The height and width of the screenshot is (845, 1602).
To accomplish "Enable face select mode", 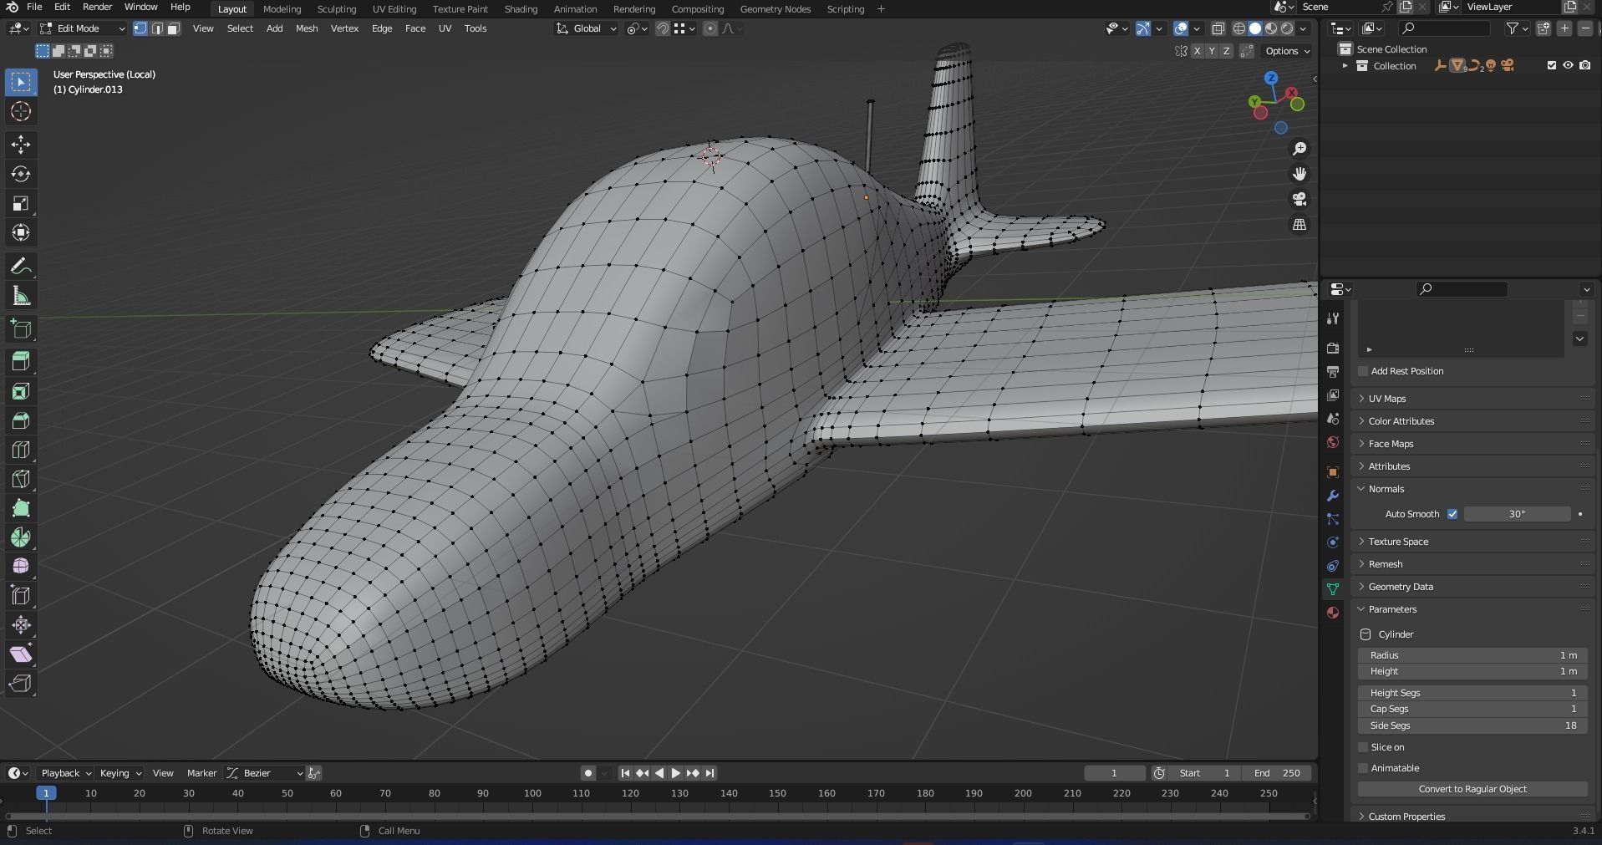I will click(x=174, y=28).
